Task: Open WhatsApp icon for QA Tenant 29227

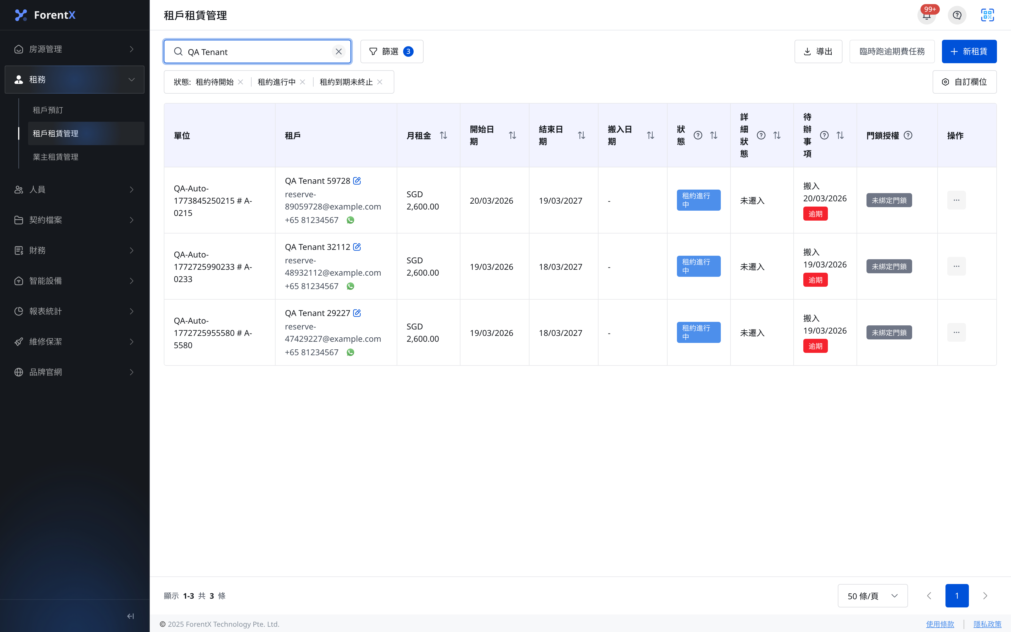Action: pos(350,352)
